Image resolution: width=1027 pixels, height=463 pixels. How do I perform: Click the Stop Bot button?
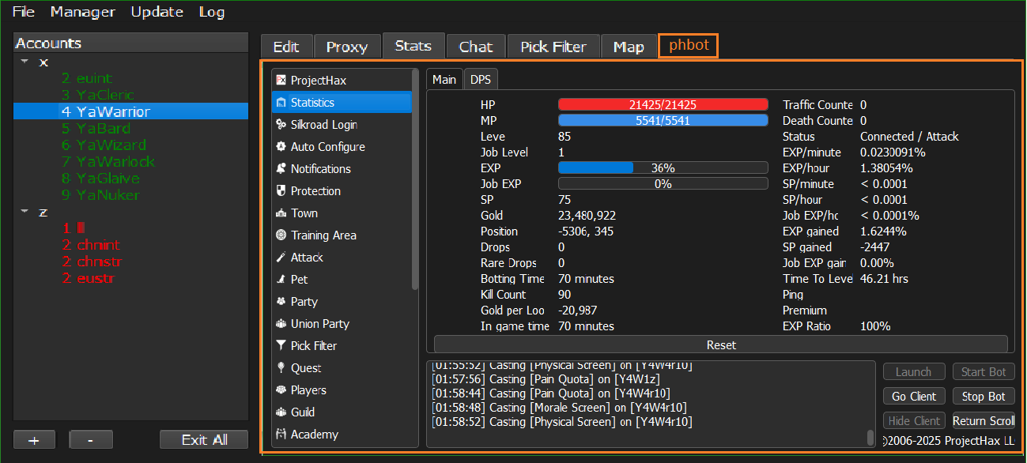pos(984,397)
